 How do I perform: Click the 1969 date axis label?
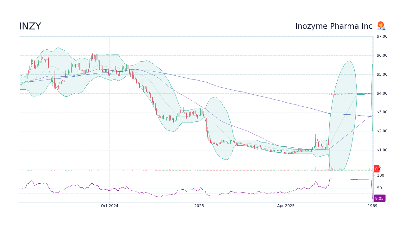(x=372, y=206)
